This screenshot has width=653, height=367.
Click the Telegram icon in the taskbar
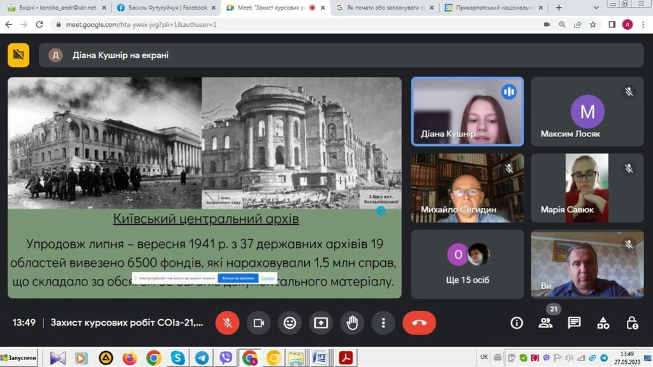(x=202, y=357)
